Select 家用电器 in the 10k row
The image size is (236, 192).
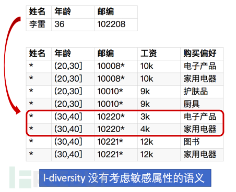point(202,79)
